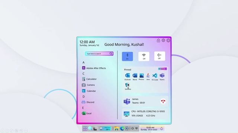Click the Wi-Fi icon in the tray
The image size is (238, 133).
136,129
